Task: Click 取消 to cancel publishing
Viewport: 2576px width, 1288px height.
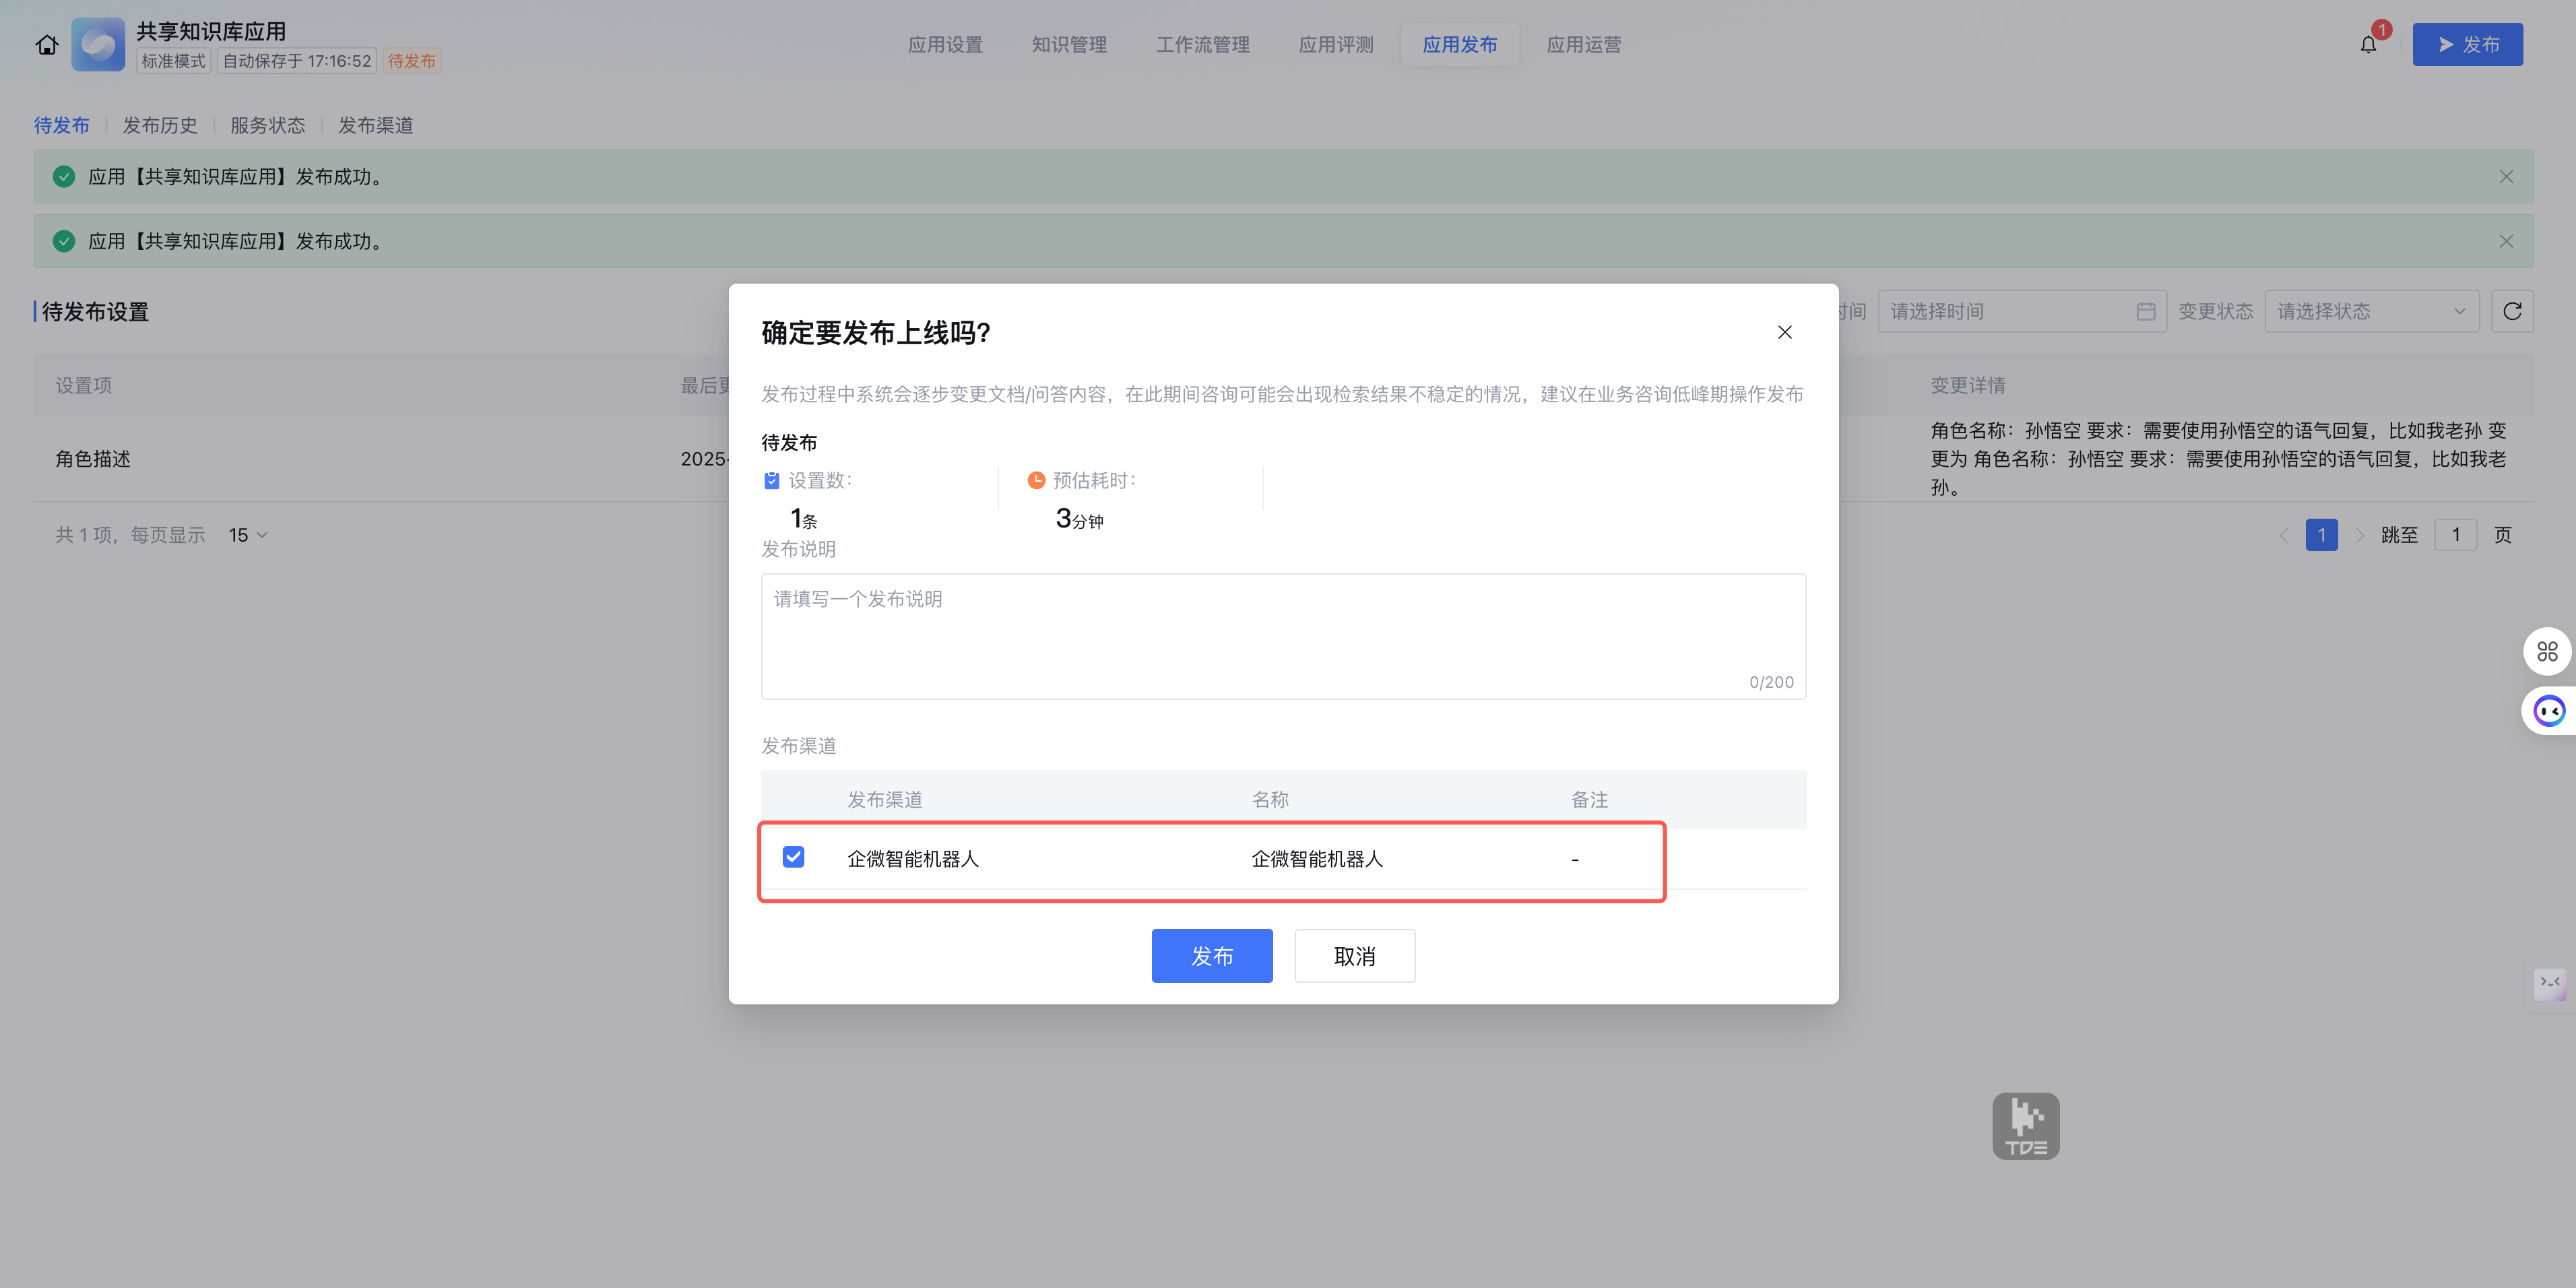Action: [1354, 956]
